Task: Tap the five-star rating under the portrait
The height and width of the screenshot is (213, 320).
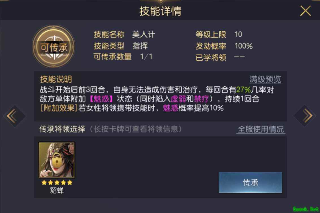Action: [x=57, y=182]
